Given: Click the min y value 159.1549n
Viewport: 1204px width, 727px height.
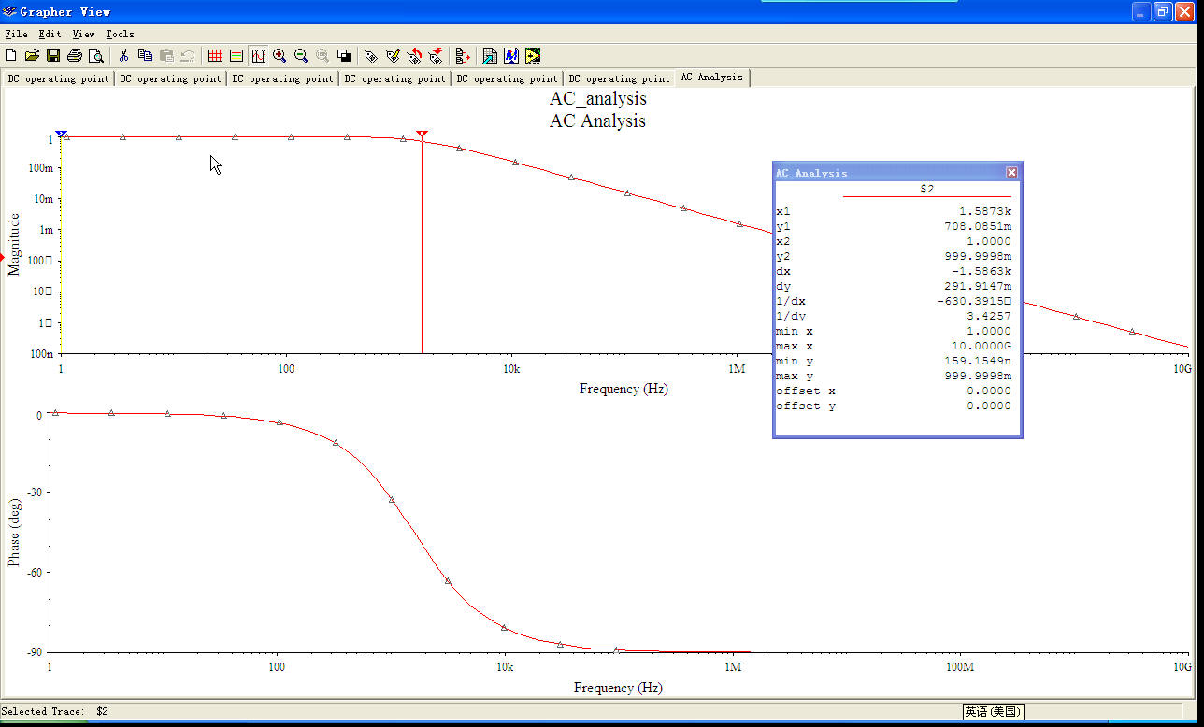Looking at the screenshot, I should [x=978, y=362].
